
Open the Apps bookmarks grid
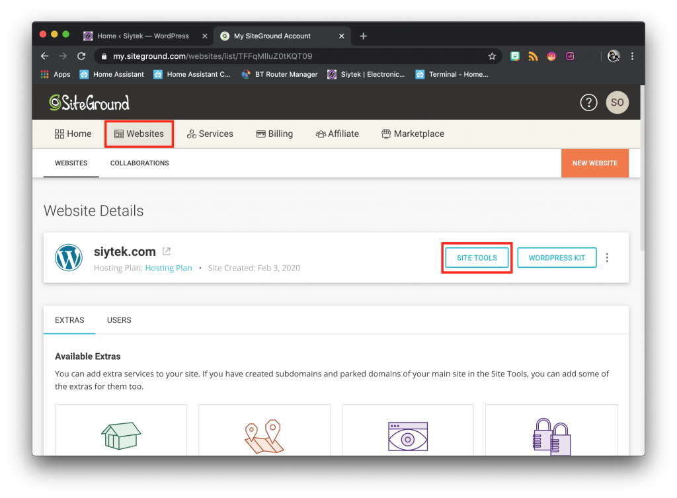56,74
